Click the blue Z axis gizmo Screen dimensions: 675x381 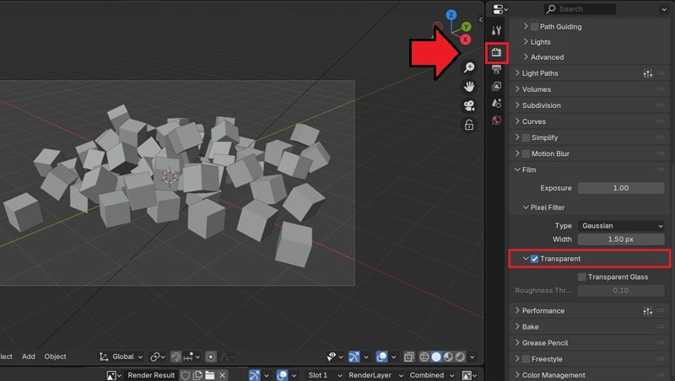point(451,15)
